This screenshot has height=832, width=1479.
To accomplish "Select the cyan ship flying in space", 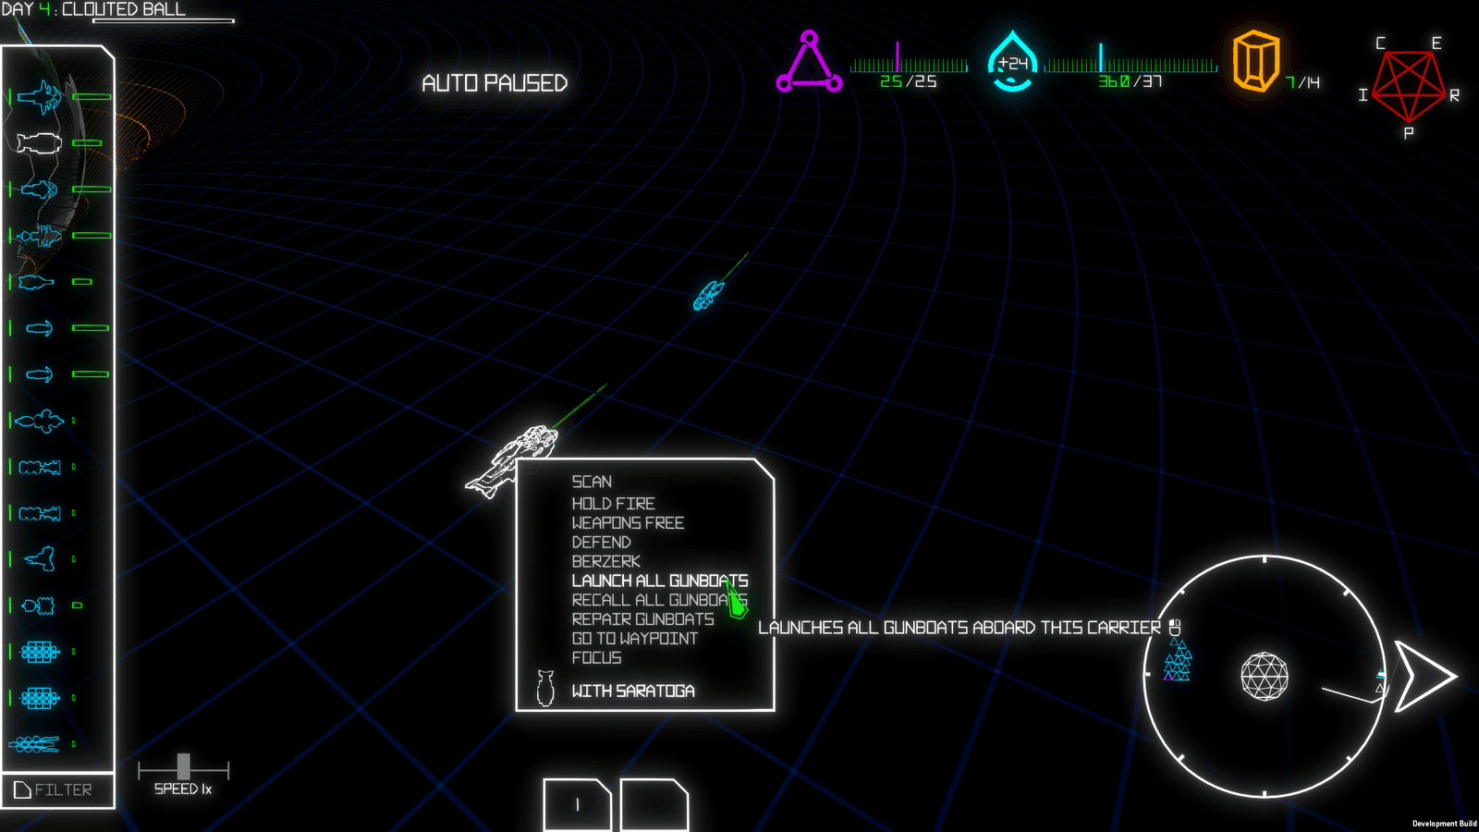I will [708, 295].
